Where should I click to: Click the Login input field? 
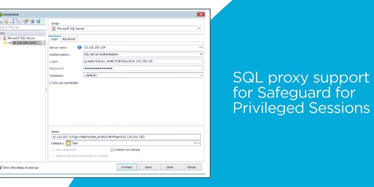(143, 61)
